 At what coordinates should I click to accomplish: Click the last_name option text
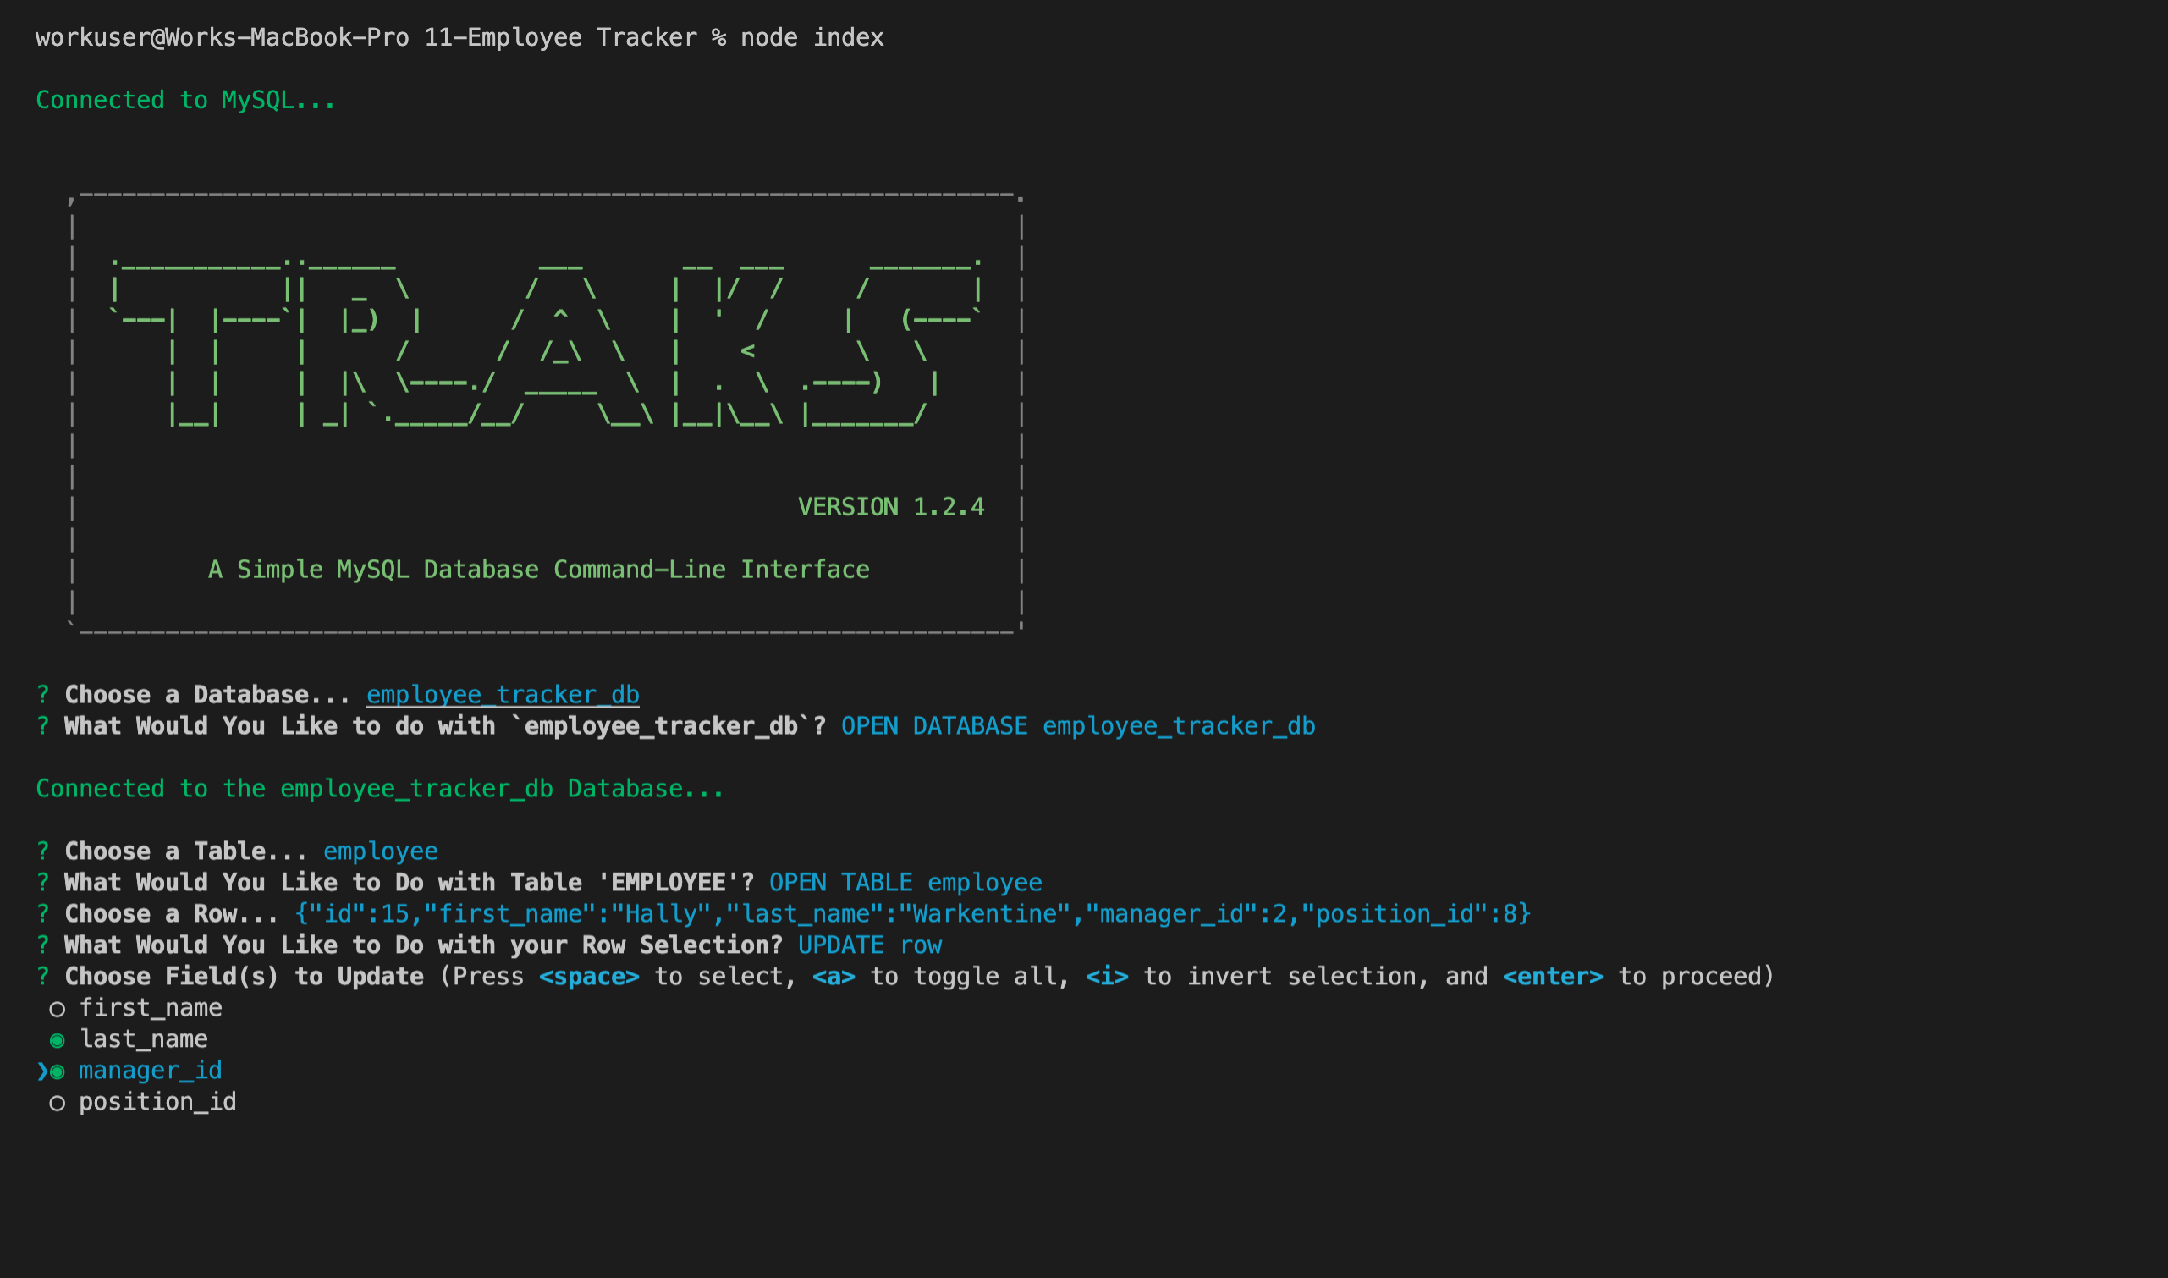(144, 1039)
